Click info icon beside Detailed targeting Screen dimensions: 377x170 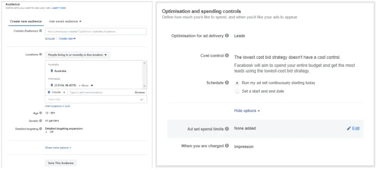click(x=40, y=129)
